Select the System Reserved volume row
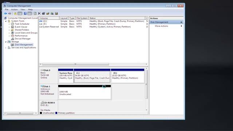This screenshot has width=233, height=131. point(94,27)
